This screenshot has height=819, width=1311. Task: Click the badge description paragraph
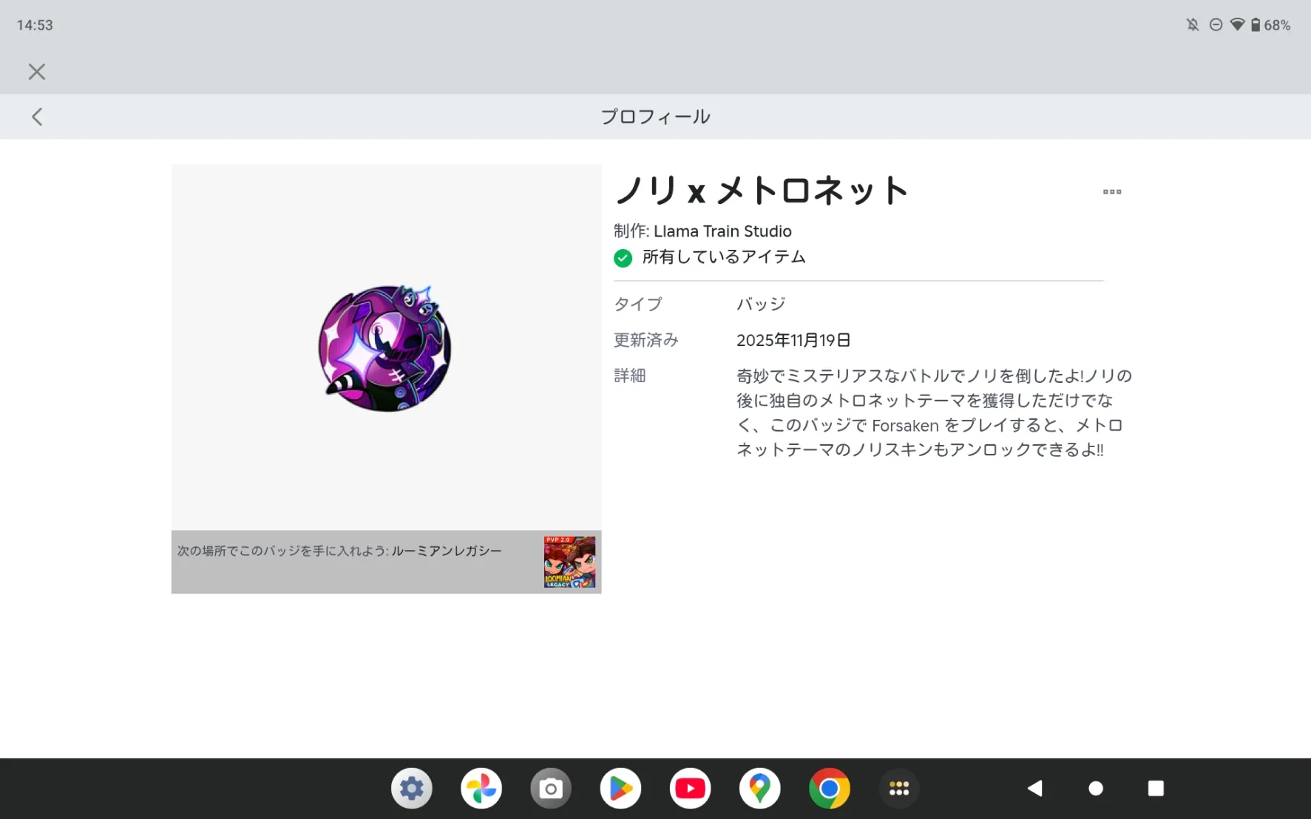934,412
